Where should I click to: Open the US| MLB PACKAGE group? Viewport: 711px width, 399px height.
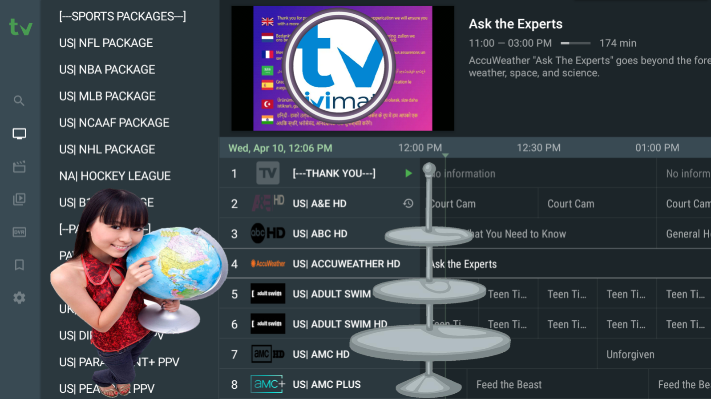107,97
